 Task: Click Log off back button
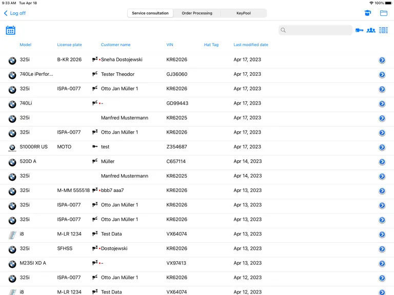[x=15, y=13]
